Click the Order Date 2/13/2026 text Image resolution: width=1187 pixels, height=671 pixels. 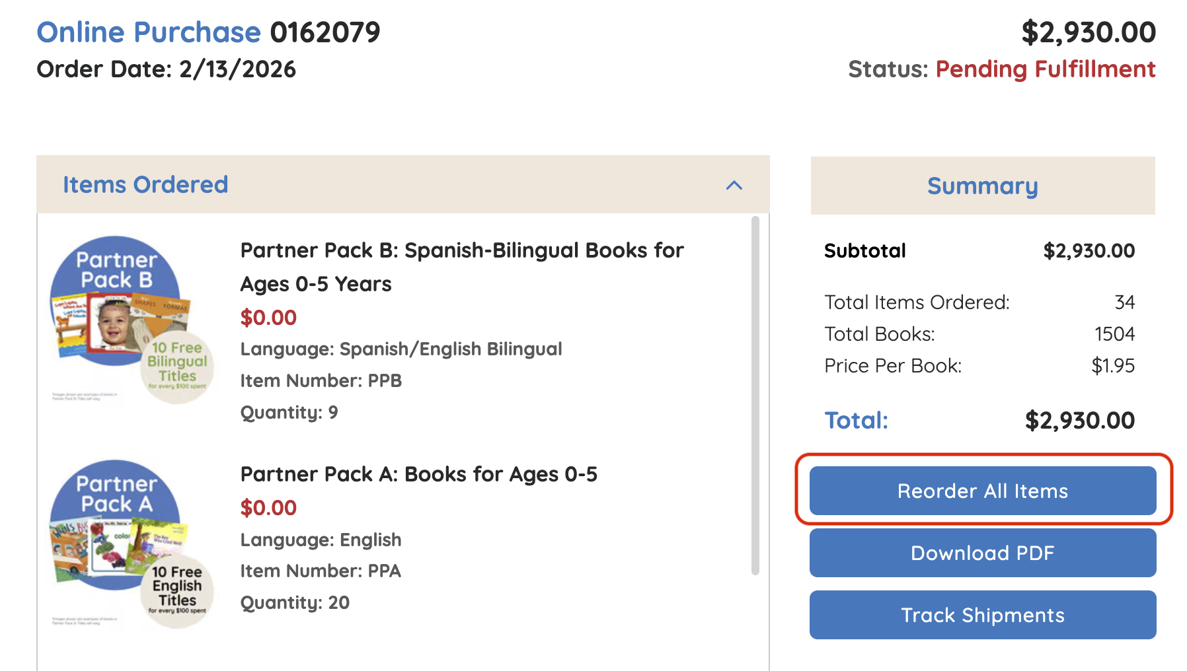pos(167,69)
